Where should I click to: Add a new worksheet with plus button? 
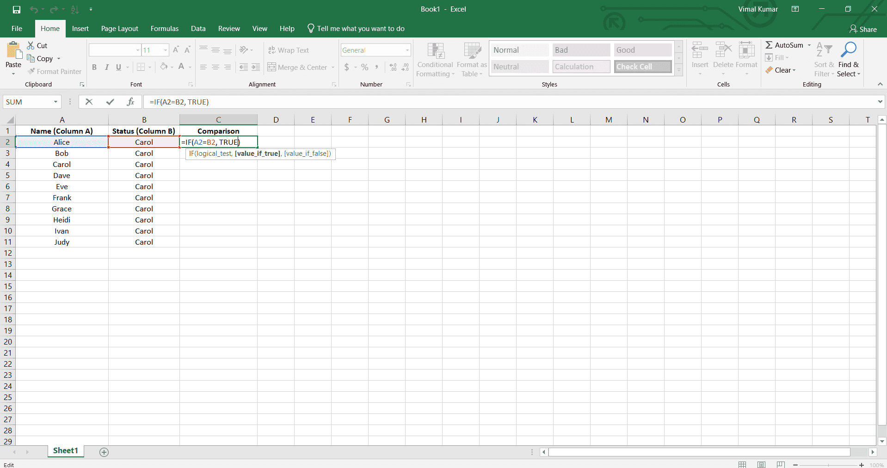click(x=104, y=452)
